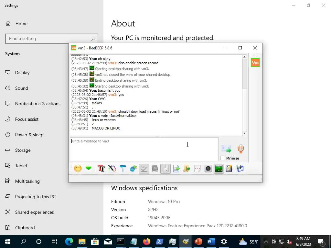The height and width of the screenshot is (248, 331).
Task: Switch to Settings gear on the taskbar
Action: (x=224, y=242)
